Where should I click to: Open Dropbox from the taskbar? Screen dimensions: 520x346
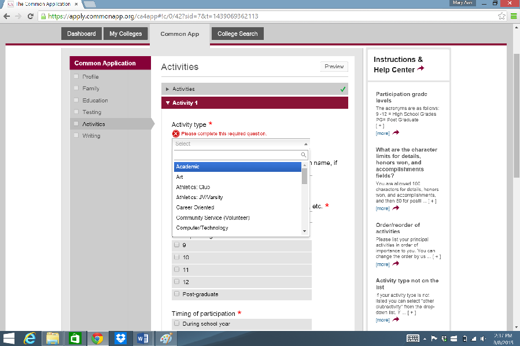120,338
